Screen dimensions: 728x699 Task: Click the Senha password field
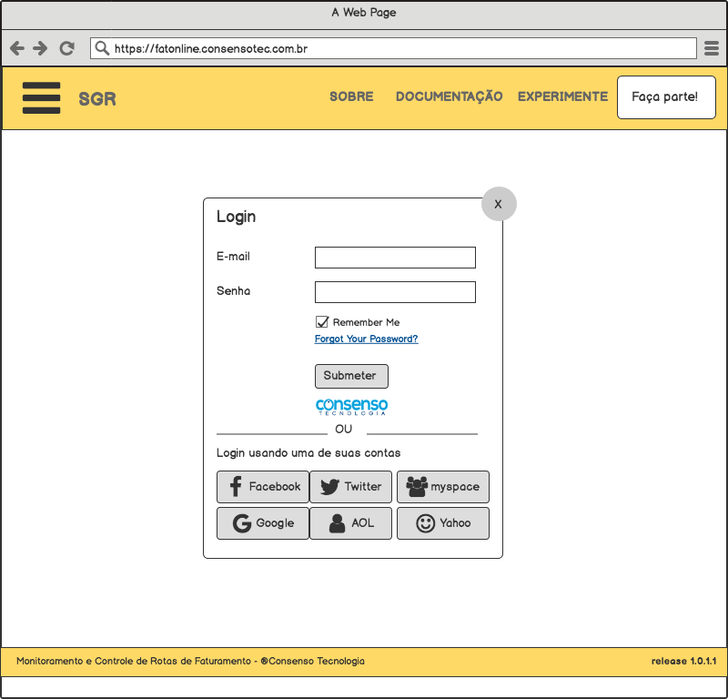pos(395,292)
